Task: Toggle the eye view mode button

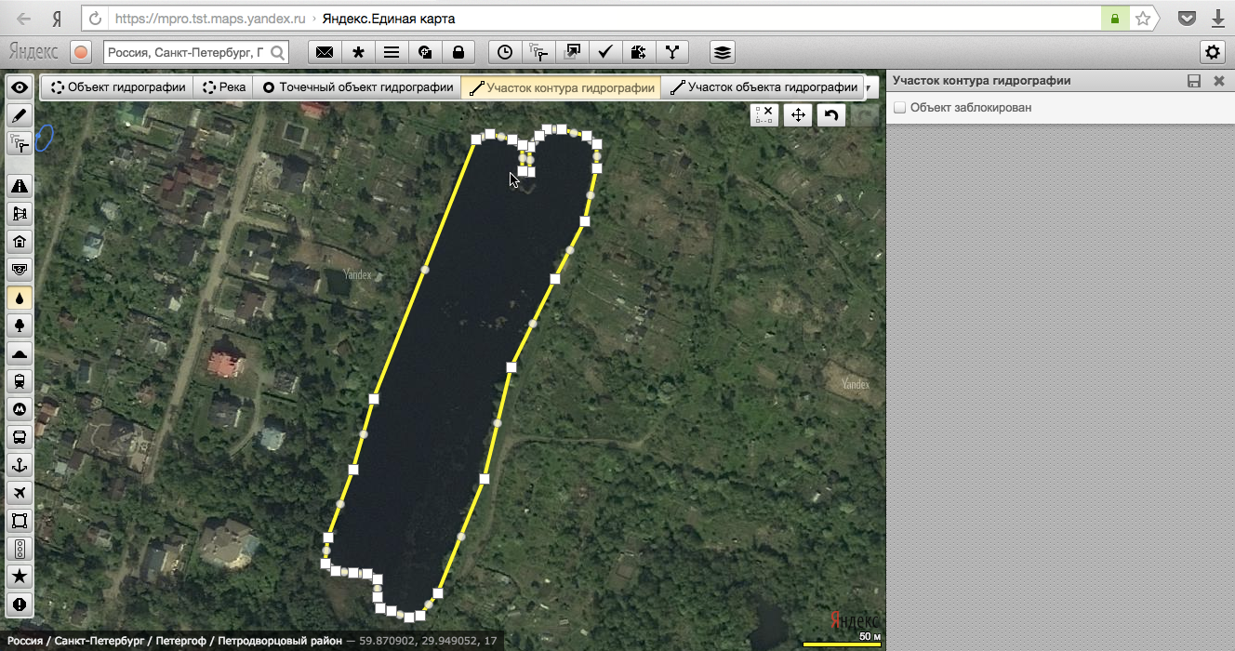Action: 20,87
